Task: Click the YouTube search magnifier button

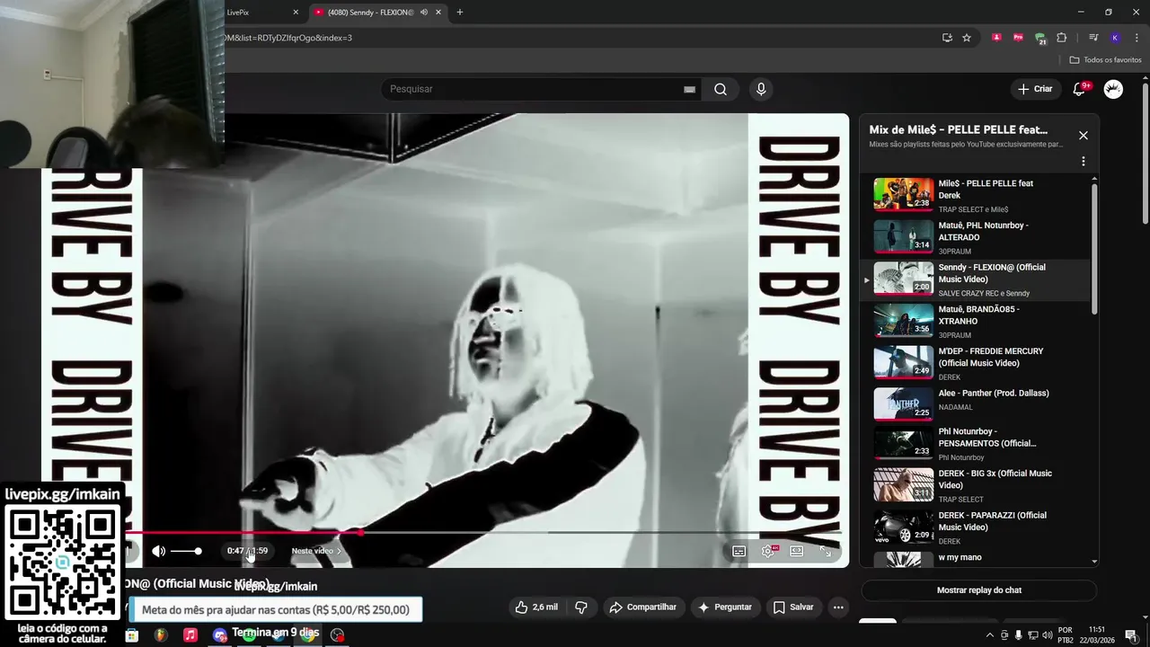Action: pyautogui.click(x=720, y=89)
